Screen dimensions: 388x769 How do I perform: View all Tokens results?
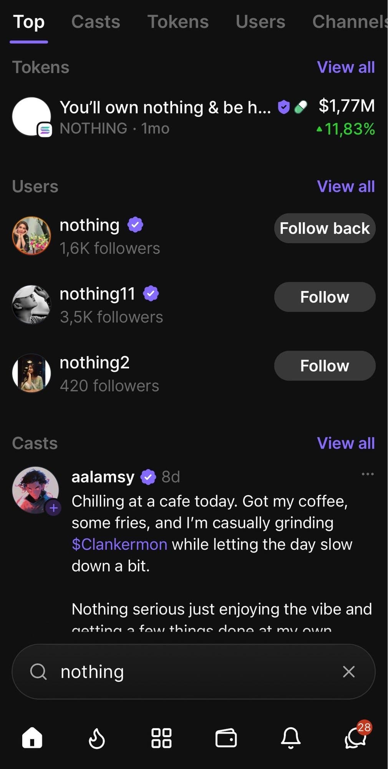tap(346, 67)
